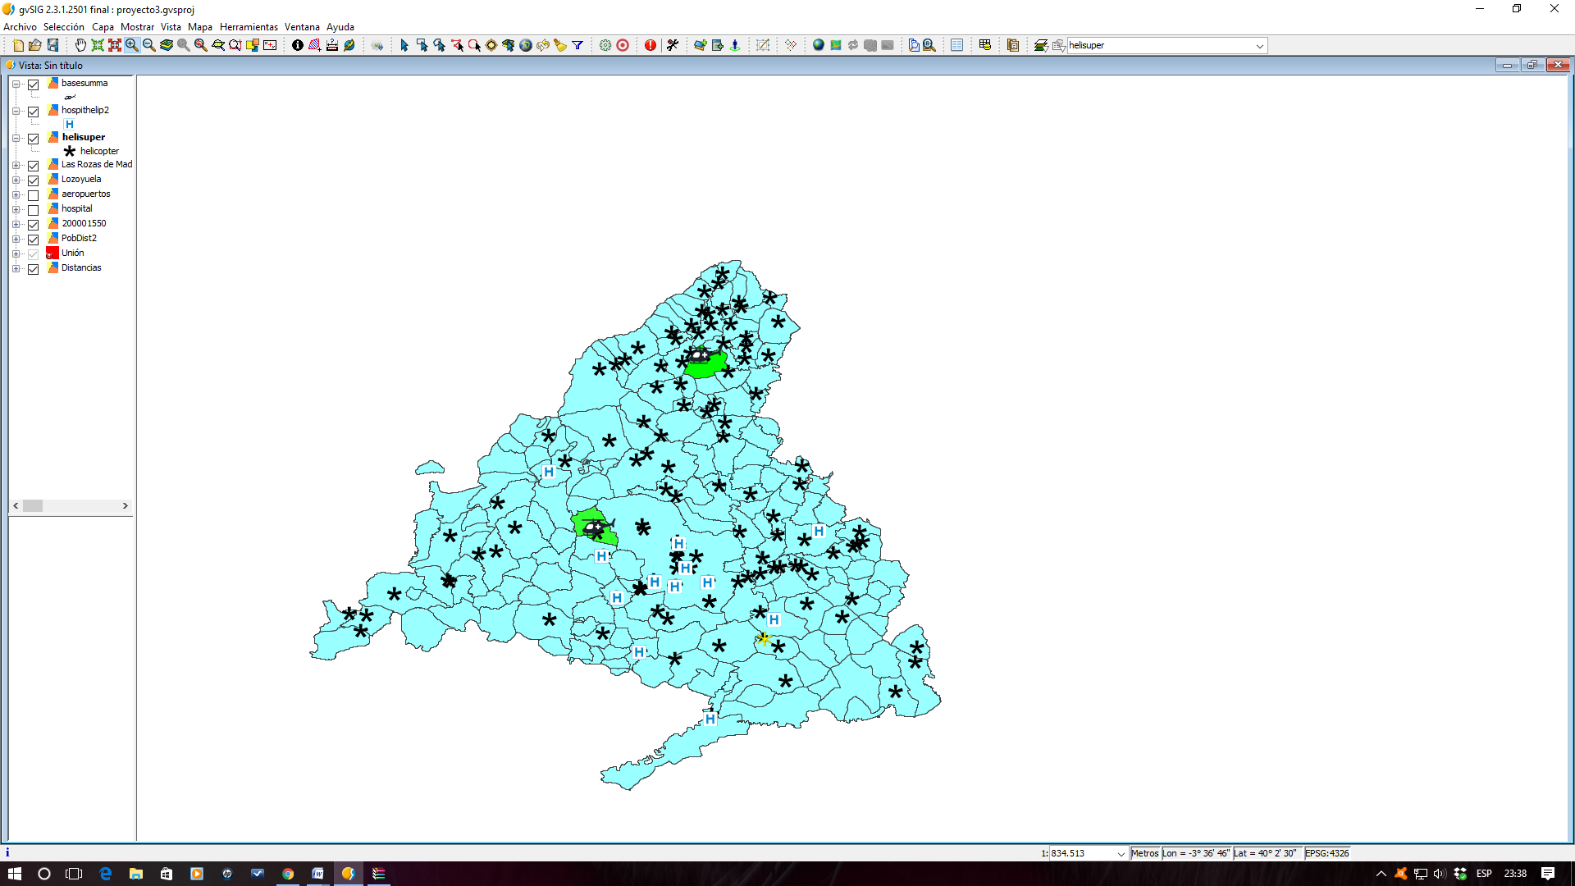Click the attribute table icon
The height and width of the screenshot is (886, 1575).
click(x=956, y=45)
